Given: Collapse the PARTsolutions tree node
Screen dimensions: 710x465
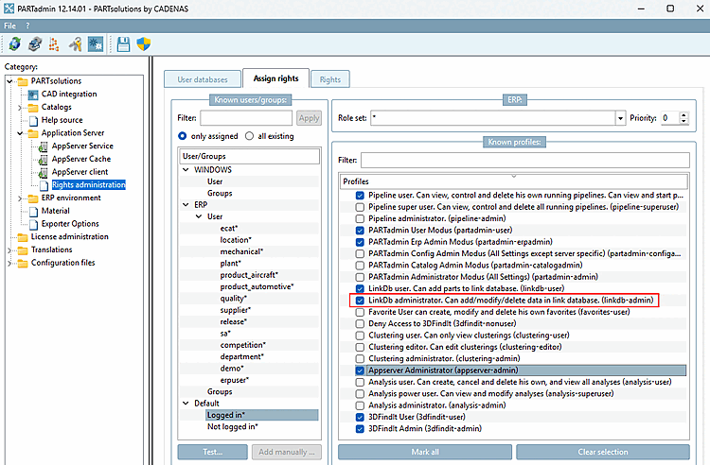Looking at the screenshot, I should (x=9, y=81).
